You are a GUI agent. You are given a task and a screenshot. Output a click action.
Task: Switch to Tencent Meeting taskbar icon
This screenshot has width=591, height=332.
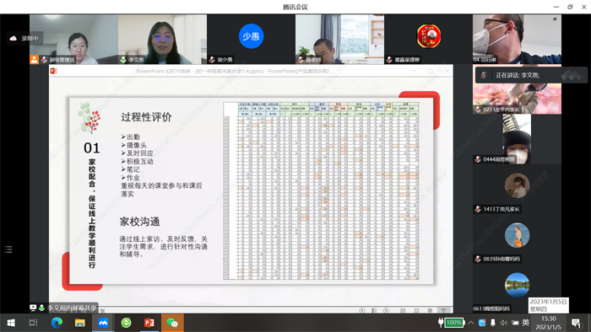tap(103, 323)
